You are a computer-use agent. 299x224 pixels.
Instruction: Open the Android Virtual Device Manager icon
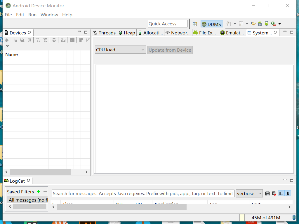tap(267, 24)
